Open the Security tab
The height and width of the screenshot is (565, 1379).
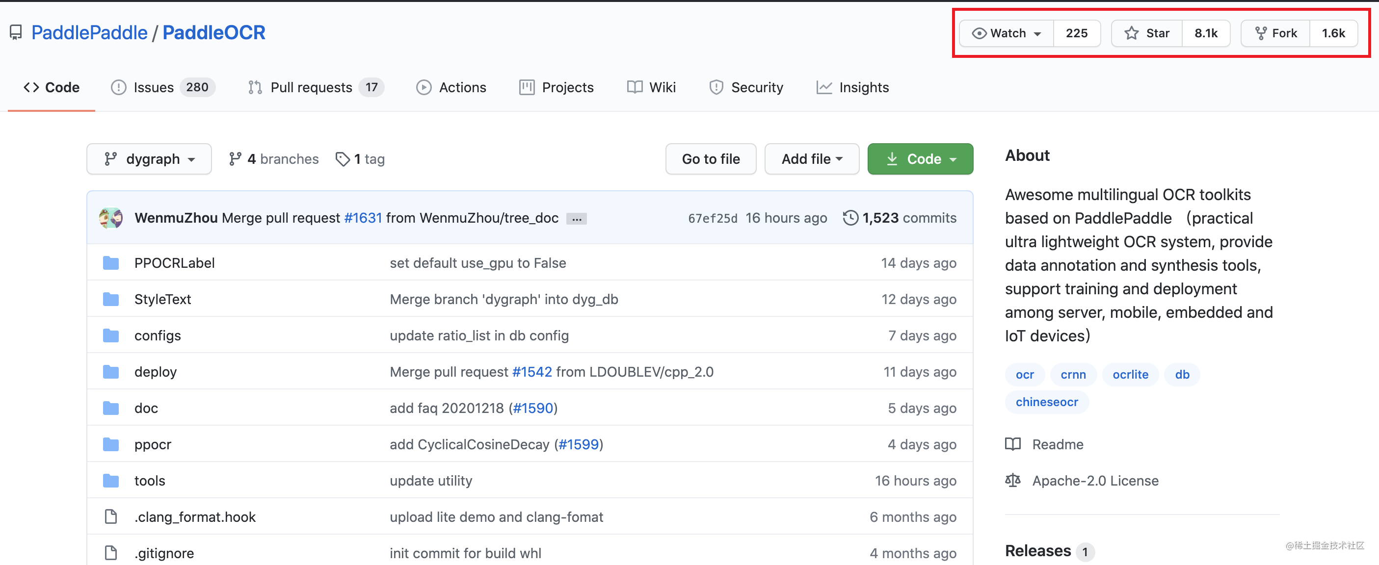(746, 87)
